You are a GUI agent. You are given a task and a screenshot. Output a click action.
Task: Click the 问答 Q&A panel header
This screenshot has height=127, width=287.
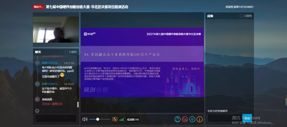pyautogui.click(x=210, y=16)
